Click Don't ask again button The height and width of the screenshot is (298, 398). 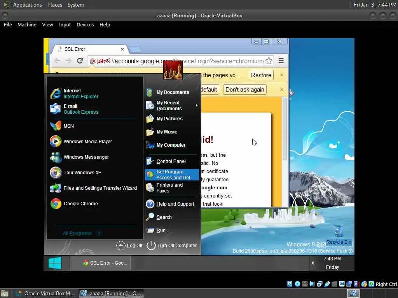[x=245, y=90]
